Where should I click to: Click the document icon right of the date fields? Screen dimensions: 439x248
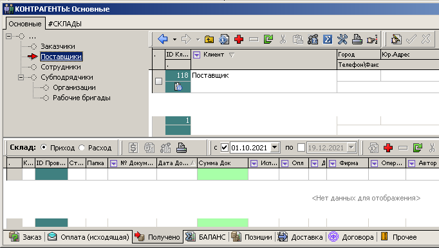pos(373,148)
